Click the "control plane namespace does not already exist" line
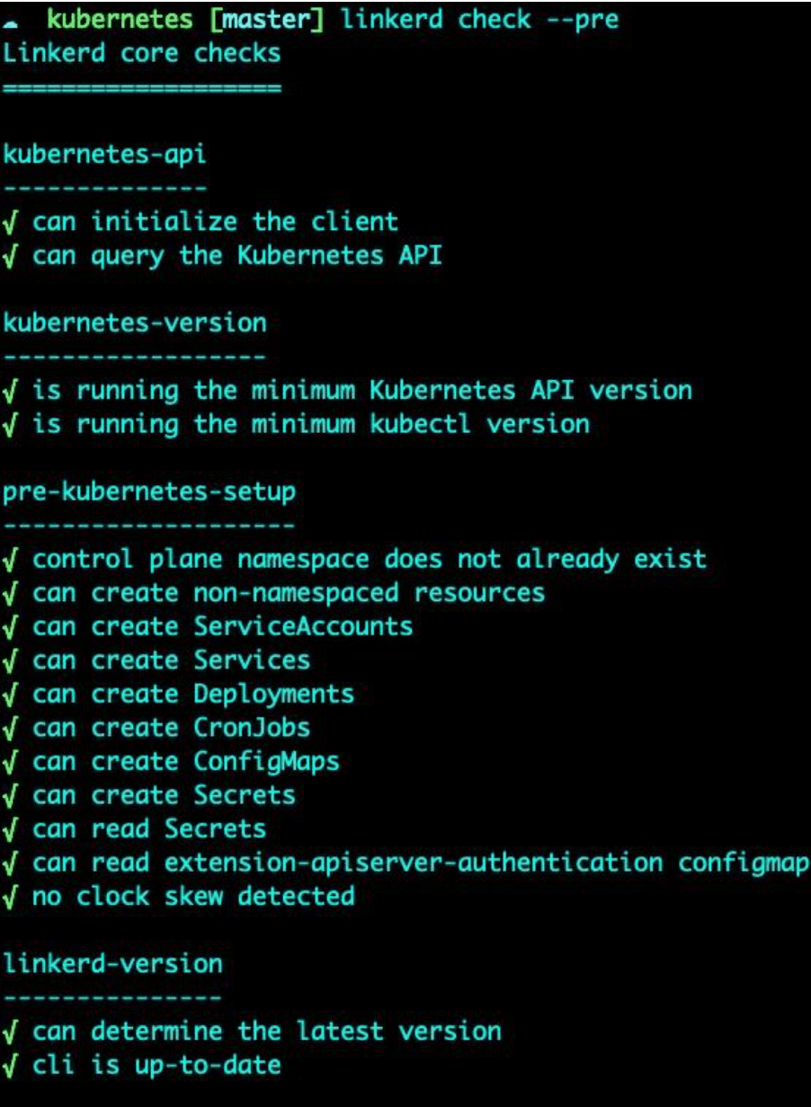811x1107 pixels. pyautogui.click(x=369, y=559)
